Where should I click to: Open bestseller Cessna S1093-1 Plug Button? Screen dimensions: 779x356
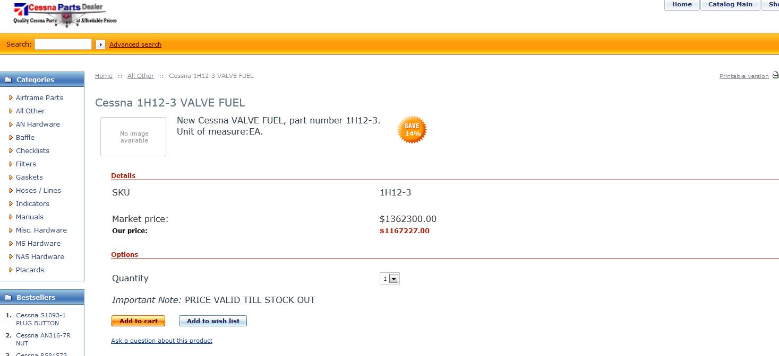point(40,319)
